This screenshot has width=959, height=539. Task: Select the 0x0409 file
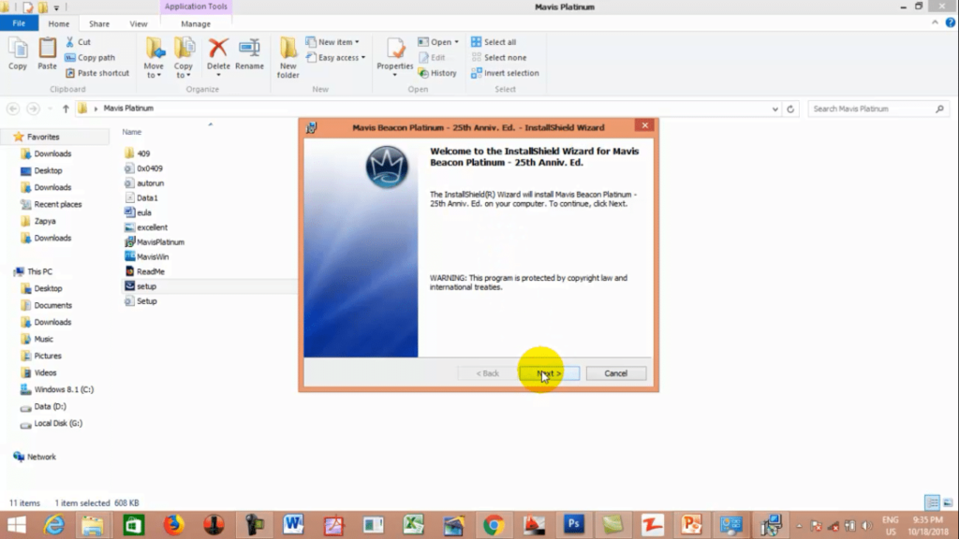coord(143,168)
